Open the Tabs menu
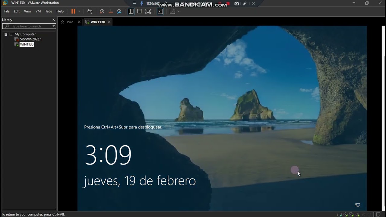The image size is (386, 217). [49, 11]
